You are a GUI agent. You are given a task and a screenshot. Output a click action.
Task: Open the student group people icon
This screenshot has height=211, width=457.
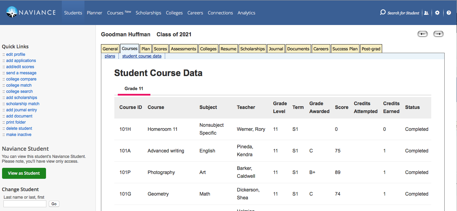(x=426, y=13)
